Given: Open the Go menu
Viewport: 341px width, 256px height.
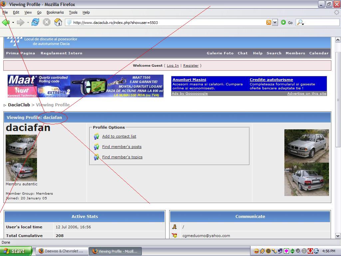Looking at the screenshot, I should pyautogui.click(x=39, y=12).
